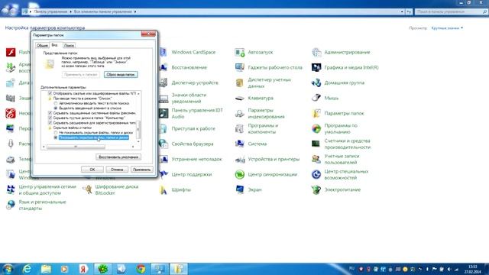Select Показывать скрытые файлы radio button
The image size is (489, 275).
(56, 137)
